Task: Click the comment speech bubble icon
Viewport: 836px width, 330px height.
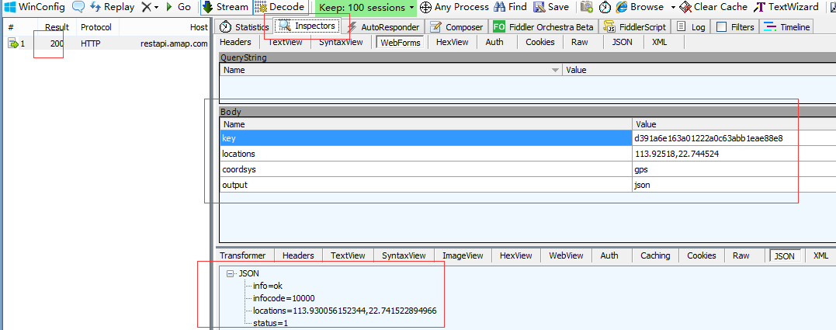Action: (78, 7)
